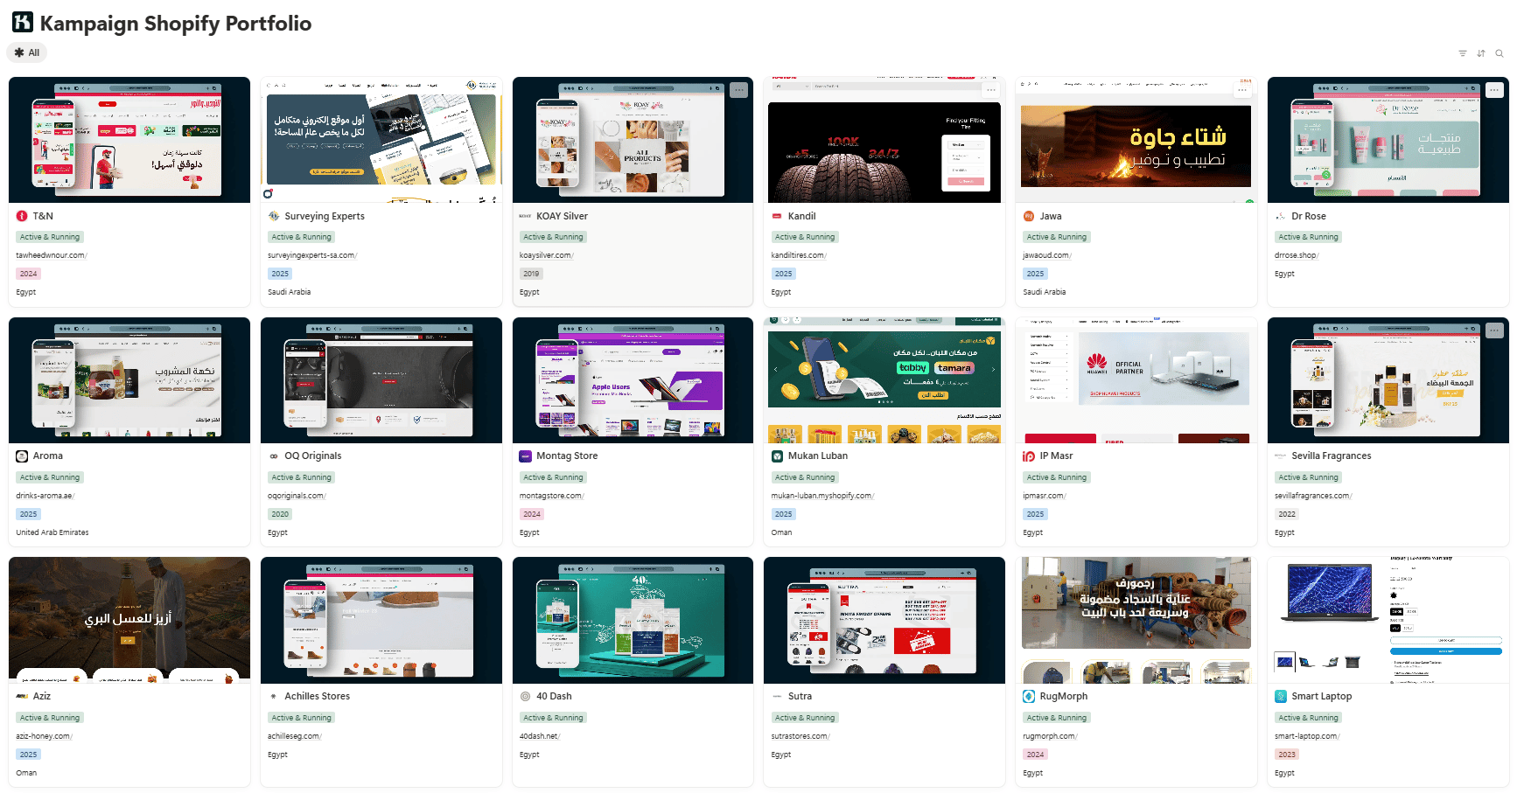Click the Kampaign logo icon beside title
The height and width of the screenshot is (793, 1517).
point(22,23)
